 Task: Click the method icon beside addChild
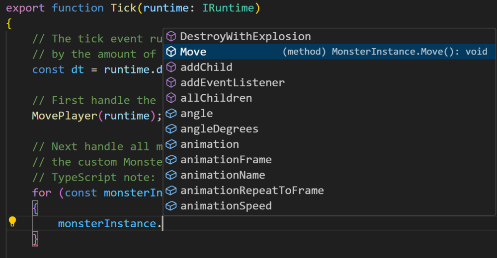171,67
